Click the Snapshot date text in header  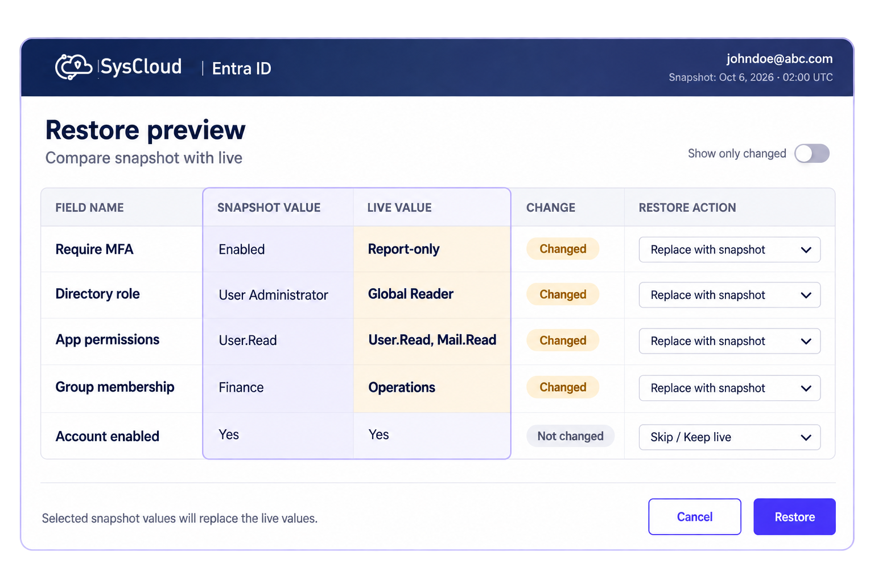click(x=751, y=77)
